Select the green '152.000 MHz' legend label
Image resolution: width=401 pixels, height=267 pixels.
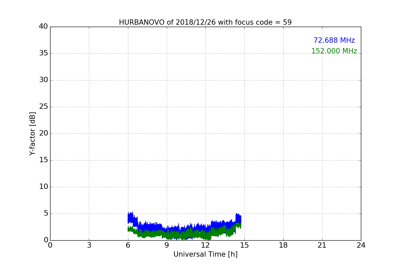pyautogui.click(x=334, y=51)
